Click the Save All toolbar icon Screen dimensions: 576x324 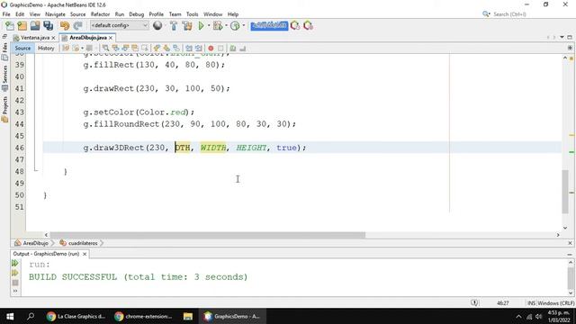click(48, 26)
